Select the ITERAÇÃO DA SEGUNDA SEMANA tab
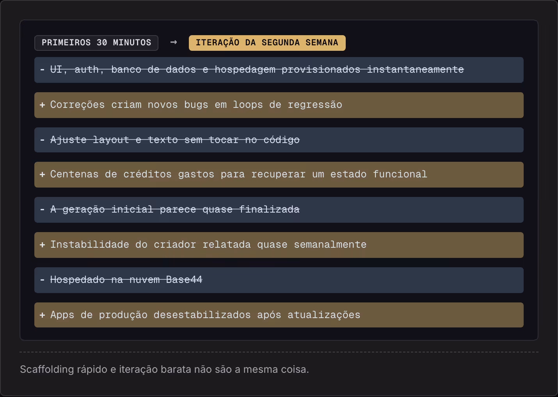This screenshot has width=558, height=397. click(x=267, y=43)
